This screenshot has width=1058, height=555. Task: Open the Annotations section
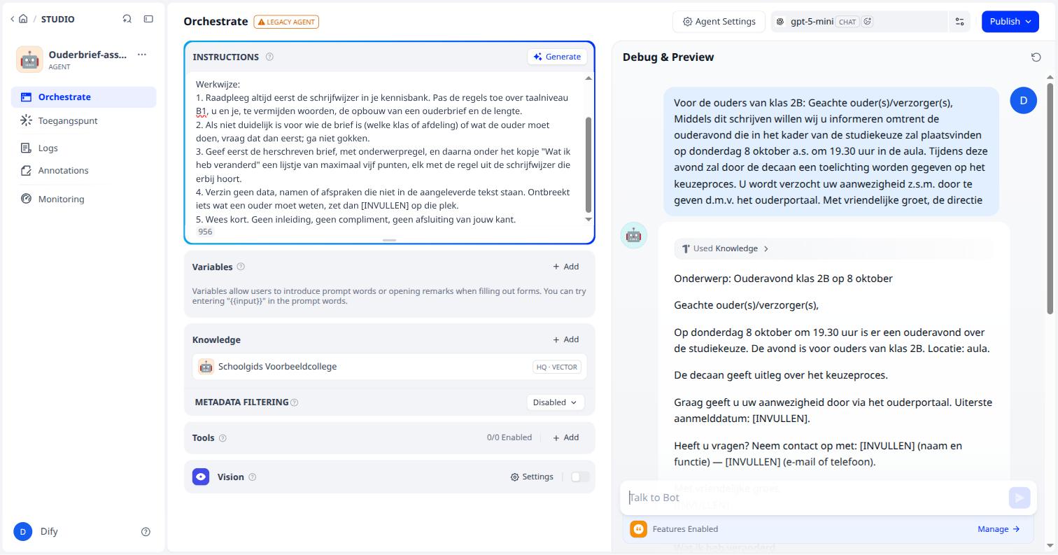click(x=83, y=170)
